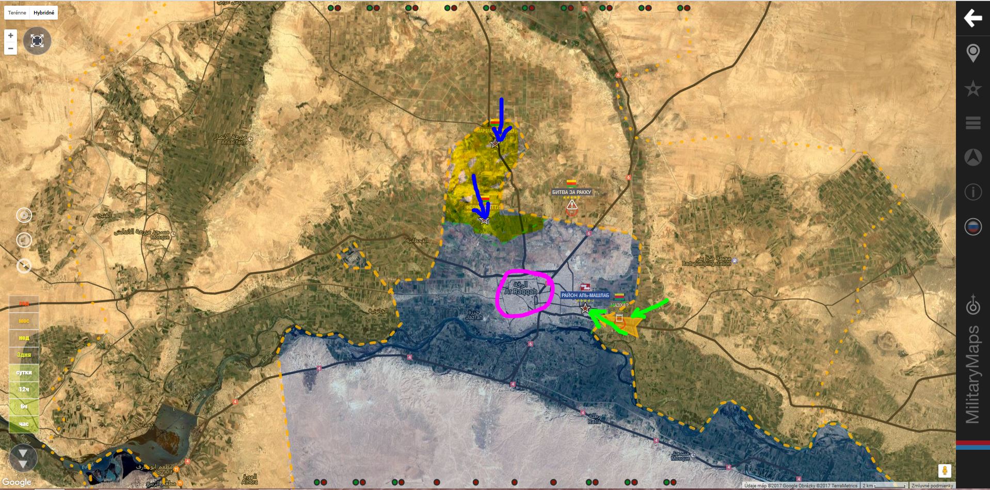The width and height of the screenshot is (990, 490).
Task: Select the сутки time filter
Action: coord(24,372)
